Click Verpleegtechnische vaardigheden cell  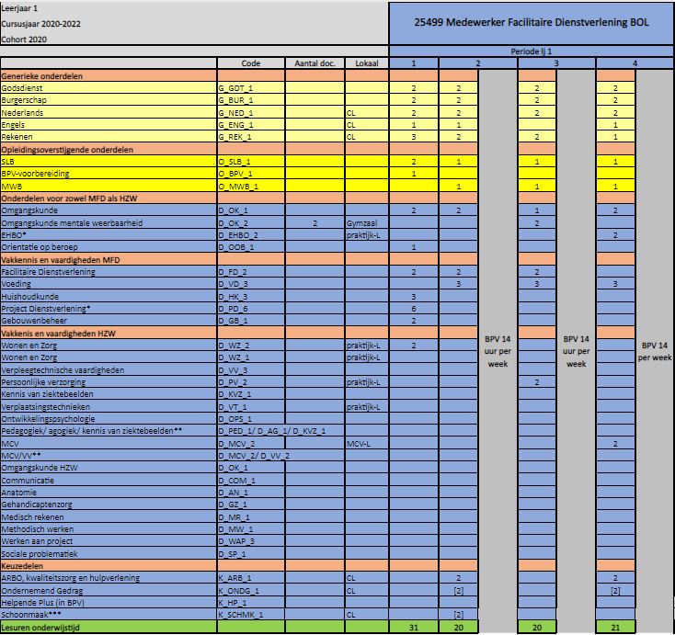pos(109,369)
